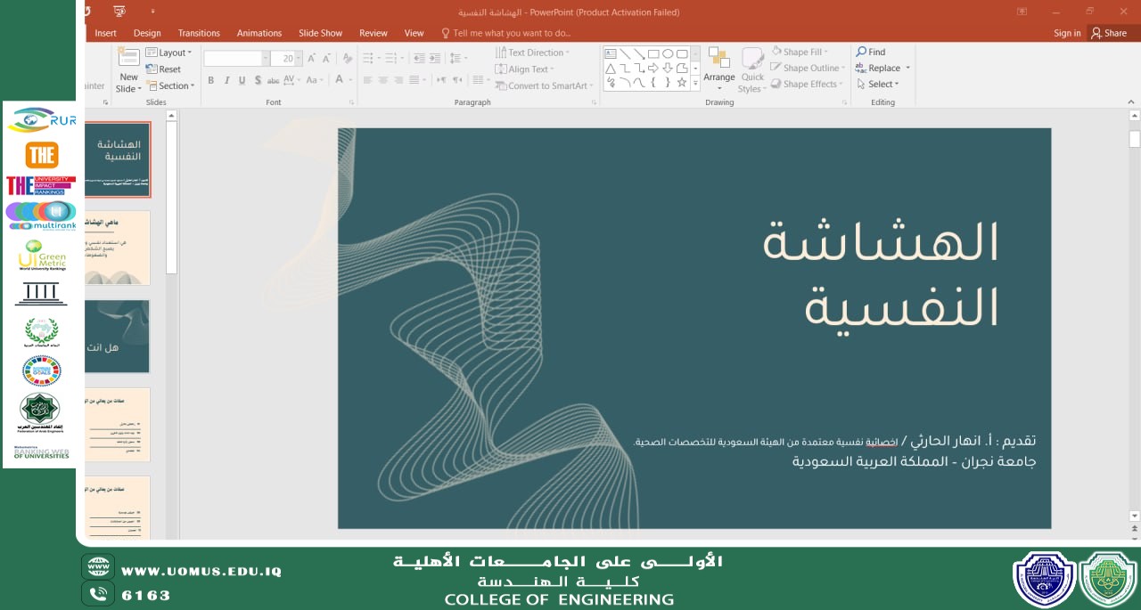Open the Arrange tool
Screen dimensions: 1141x610
click(718, 64)
